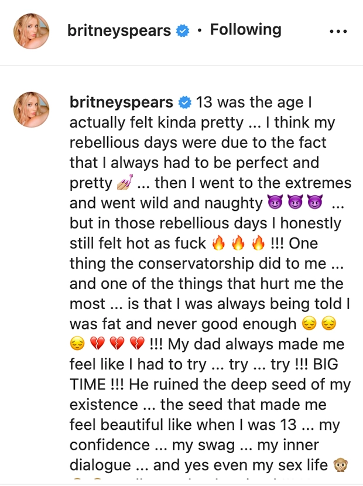The image size is (363, 486).
Task: Click the first broken heart emoji
Action: click(x=97, y=344)
